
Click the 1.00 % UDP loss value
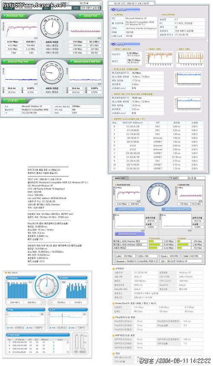[81, 328]
